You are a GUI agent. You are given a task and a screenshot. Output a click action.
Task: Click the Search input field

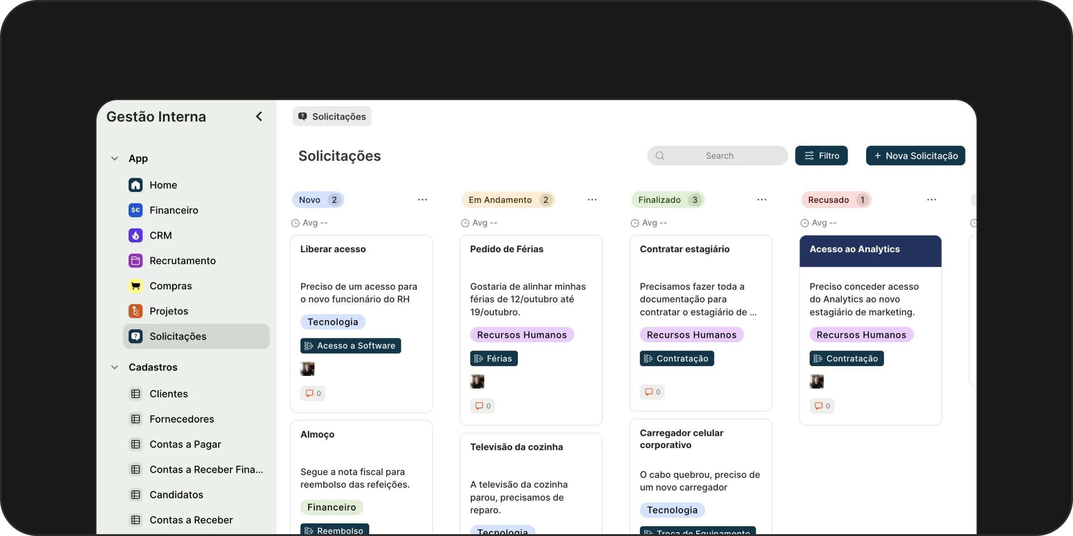[719, 155]
